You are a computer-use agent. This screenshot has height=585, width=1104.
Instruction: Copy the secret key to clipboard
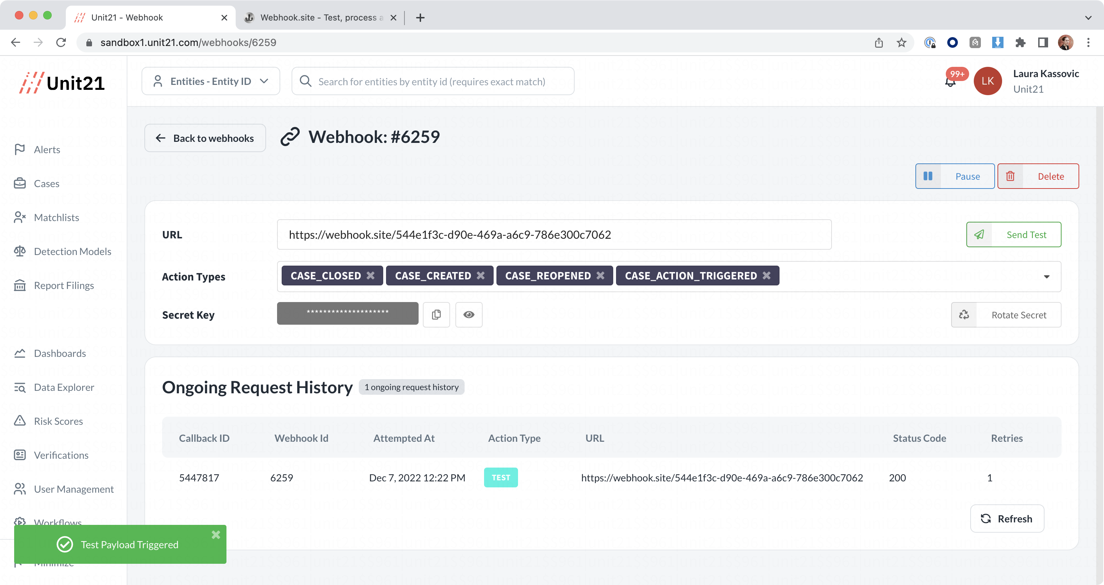[436, 315]
